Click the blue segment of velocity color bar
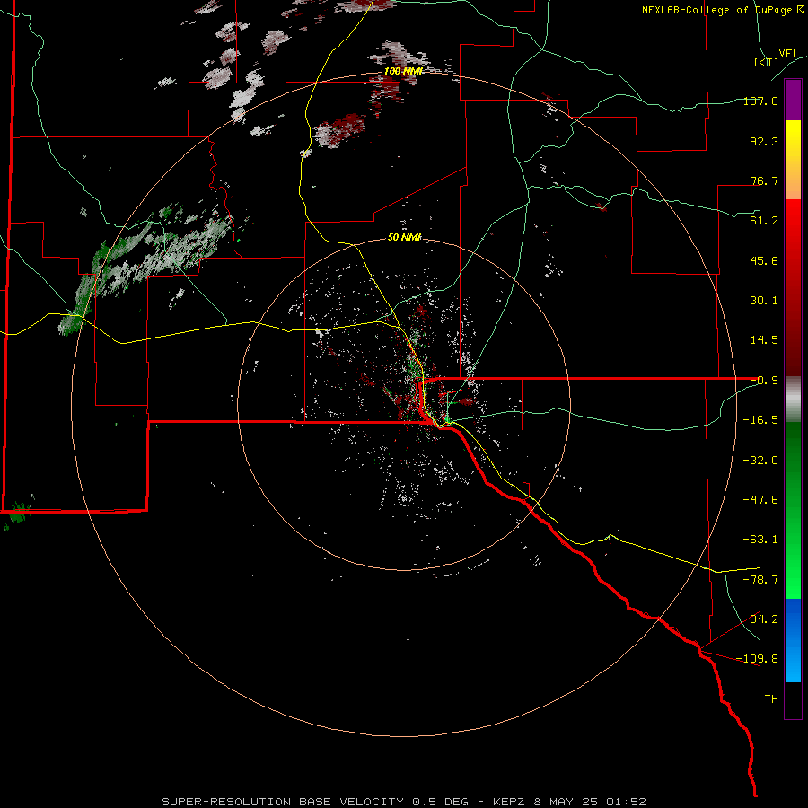The width and height of the screenshot is (808, 808). (793, 640)
